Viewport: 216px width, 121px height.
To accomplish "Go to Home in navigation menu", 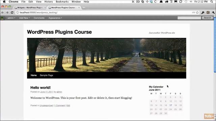I will [x=34, y=75].
